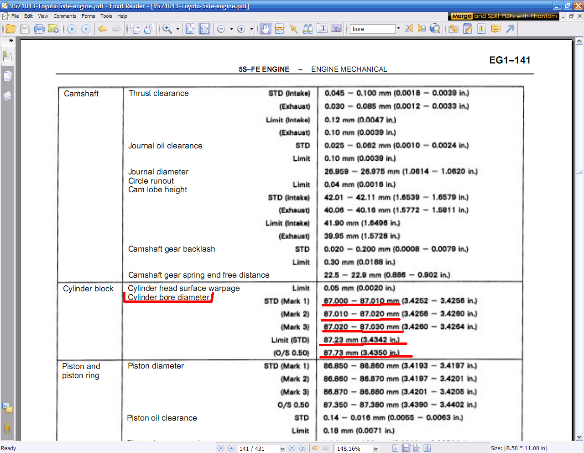This screenshot has width=584, height=453.
Task: Open the Comments side panel
Action: click(x=7, y=408)
